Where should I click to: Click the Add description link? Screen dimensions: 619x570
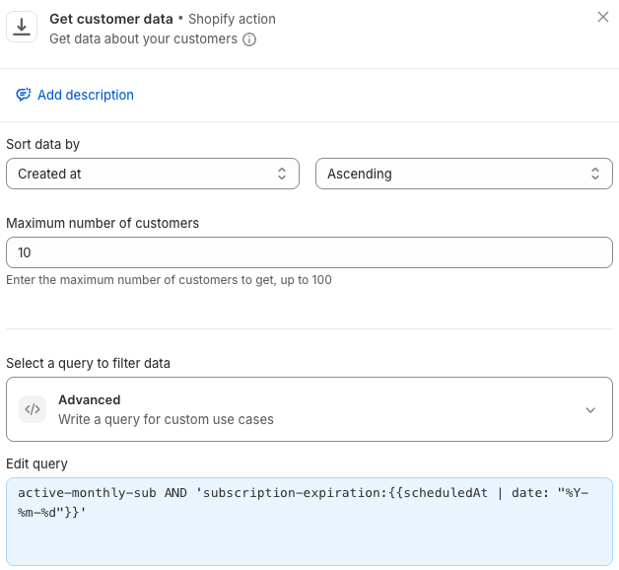coord(86,95)
